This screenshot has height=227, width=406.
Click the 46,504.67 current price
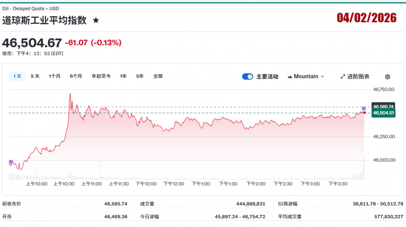pos(32,43)
